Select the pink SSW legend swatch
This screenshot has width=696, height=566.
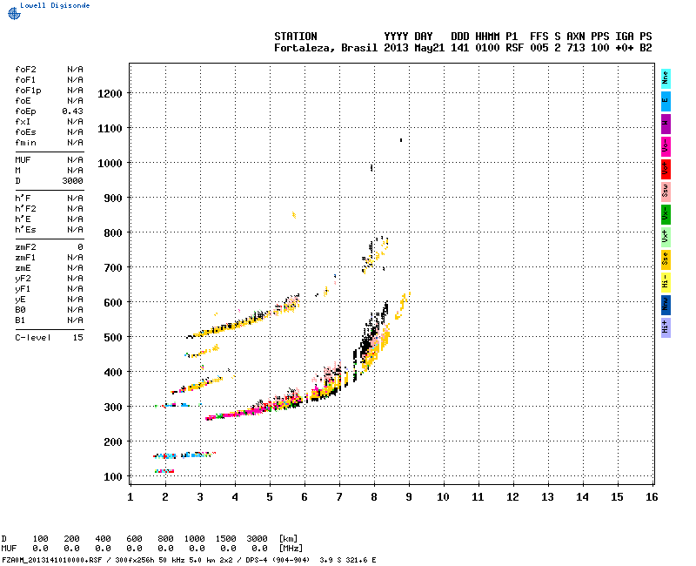point(666,192)
